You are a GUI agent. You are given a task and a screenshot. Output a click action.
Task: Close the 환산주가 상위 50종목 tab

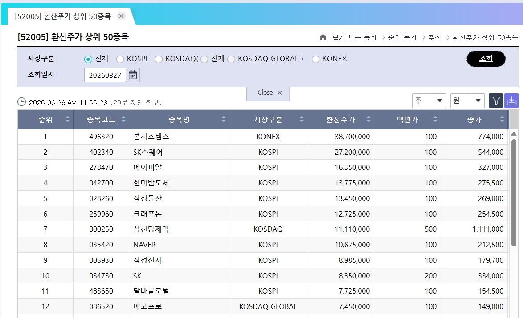pos(121,16)
